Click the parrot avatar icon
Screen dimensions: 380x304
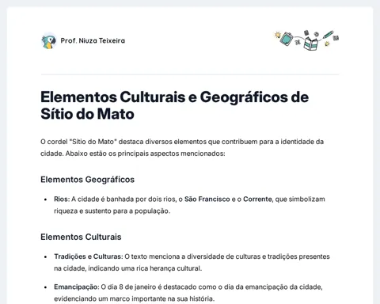tap(49, 41)
